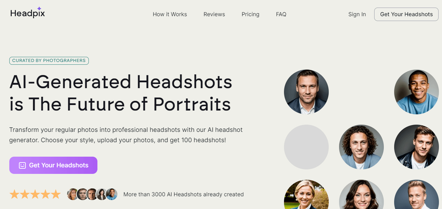
Task: Open the How it Works section
Action: pyautogui.click(x=170, y=14)
